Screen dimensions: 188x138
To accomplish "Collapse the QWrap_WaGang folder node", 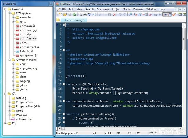I will 9,60.
